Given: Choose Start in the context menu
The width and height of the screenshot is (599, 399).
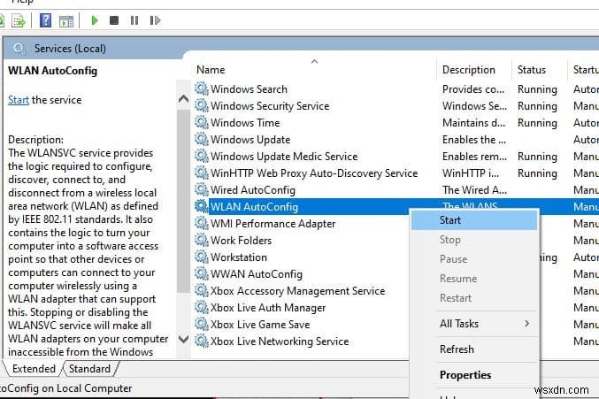Looking at the screenshot, I should 474,220.
